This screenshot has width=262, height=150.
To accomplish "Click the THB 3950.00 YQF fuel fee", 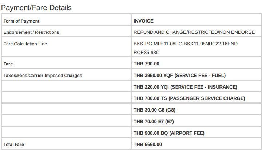I will pyautogui.click(x=180, y=76).
